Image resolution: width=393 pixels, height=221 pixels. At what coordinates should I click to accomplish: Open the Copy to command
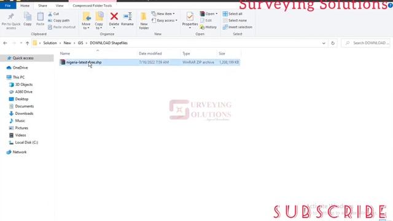click(99, 20)
